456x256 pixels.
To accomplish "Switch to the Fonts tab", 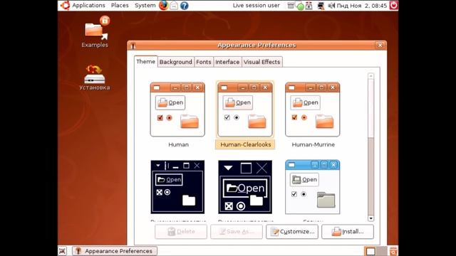I will click(x=203, y=62).
